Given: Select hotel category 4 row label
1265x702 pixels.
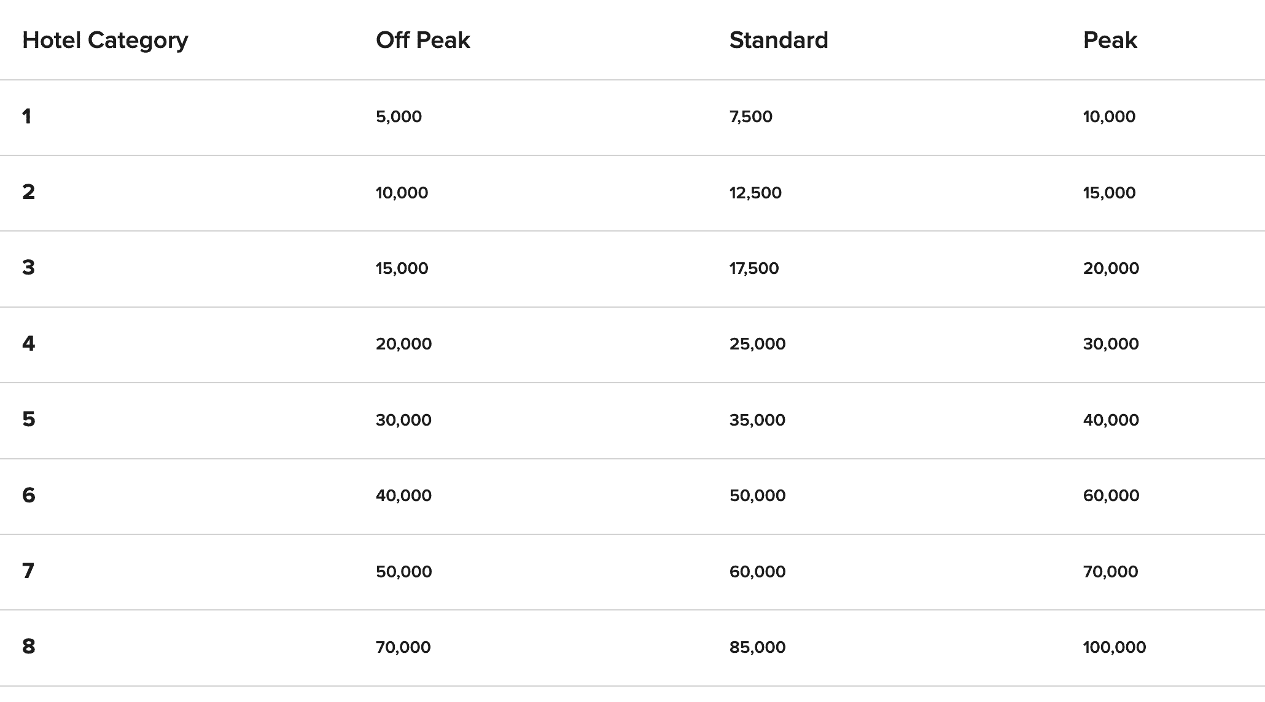Looking at the screenshot, I should click(28, 343).
